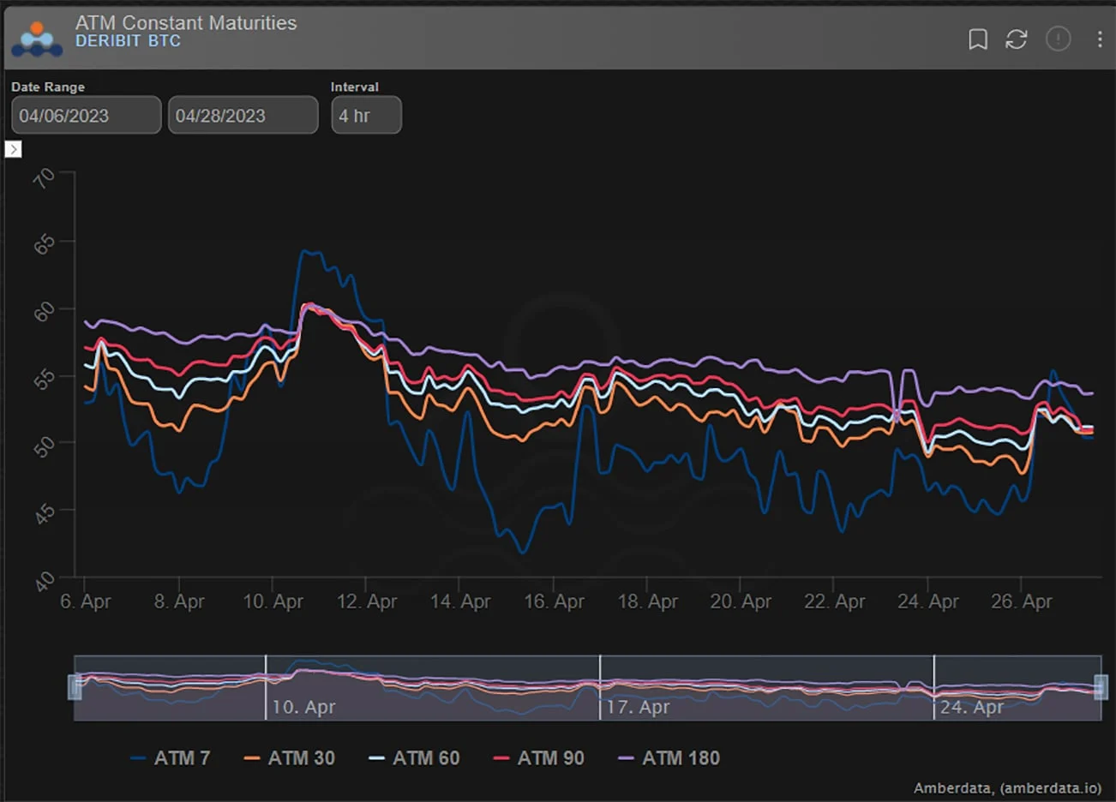The image size is (1116, 802).
Task: Open the three-dot options menu
Action: [x=1100, y=39]
